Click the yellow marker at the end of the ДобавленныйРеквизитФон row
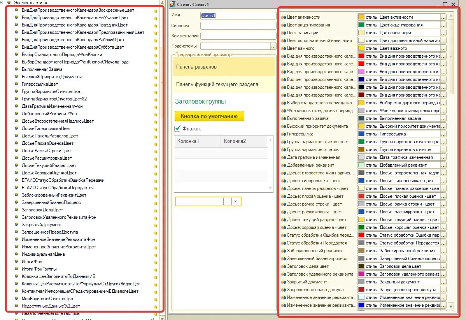The height and width of the screenshot is (320, 466). tap(156, 114)
